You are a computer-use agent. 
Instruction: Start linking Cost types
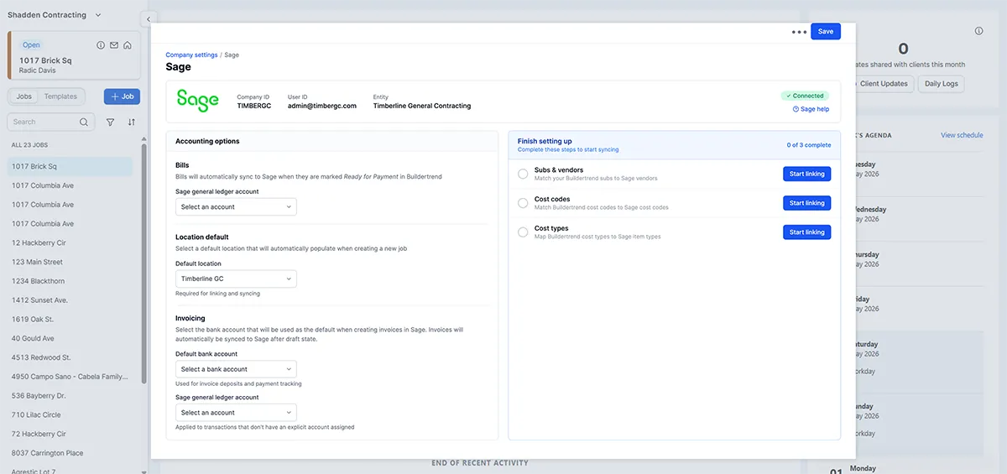(807, 232)
